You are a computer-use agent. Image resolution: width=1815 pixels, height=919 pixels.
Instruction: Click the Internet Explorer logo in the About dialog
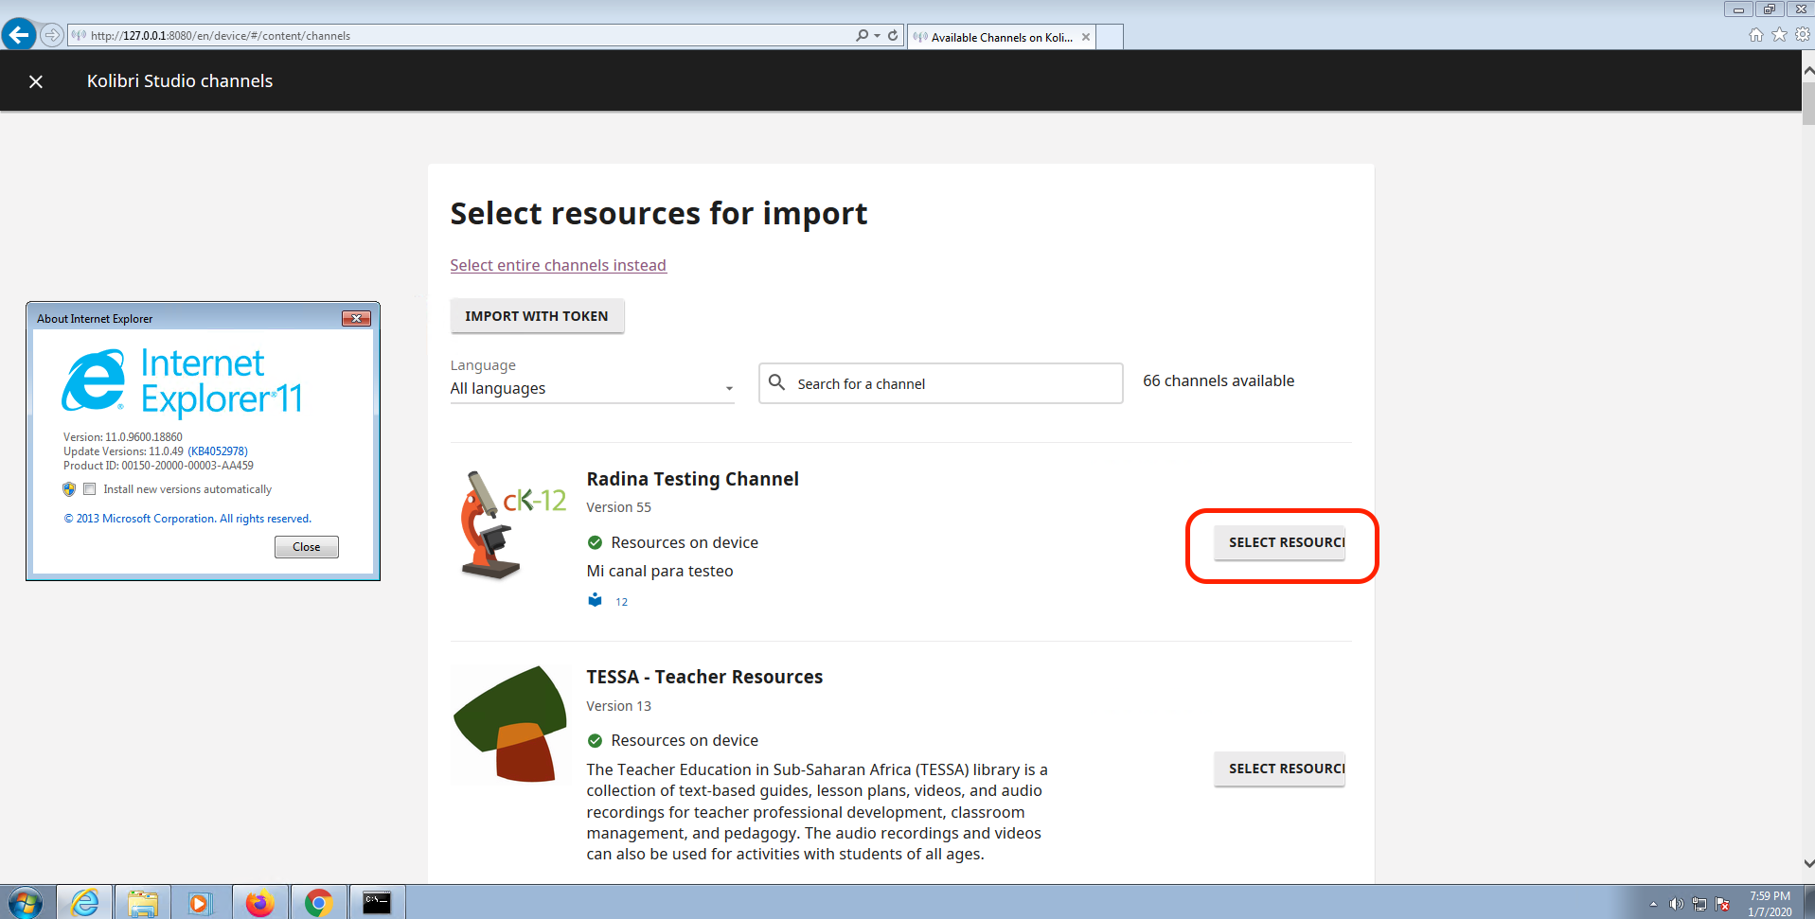(96, 381)
